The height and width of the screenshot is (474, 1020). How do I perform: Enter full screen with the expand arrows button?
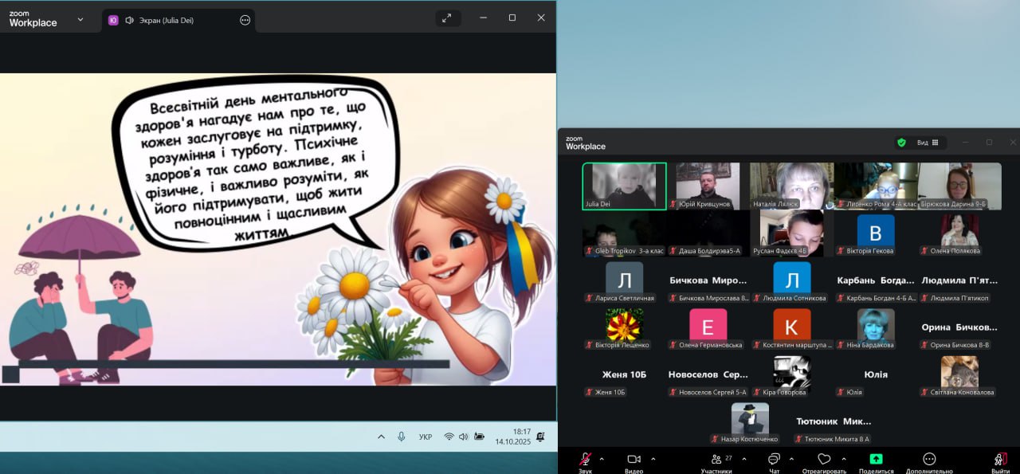(x=449, y=18)
